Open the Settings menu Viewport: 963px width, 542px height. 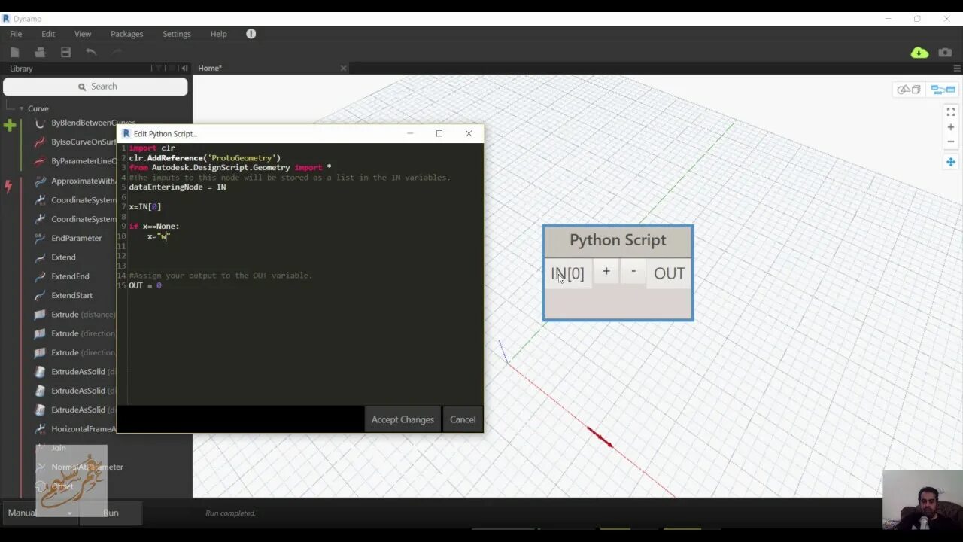[x=177, y=34]
